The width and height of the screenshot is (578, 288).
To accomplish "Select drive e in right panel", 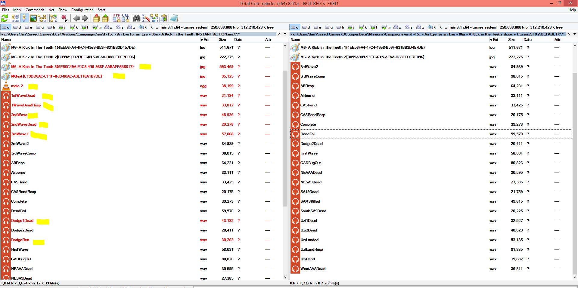I will 317,27.
